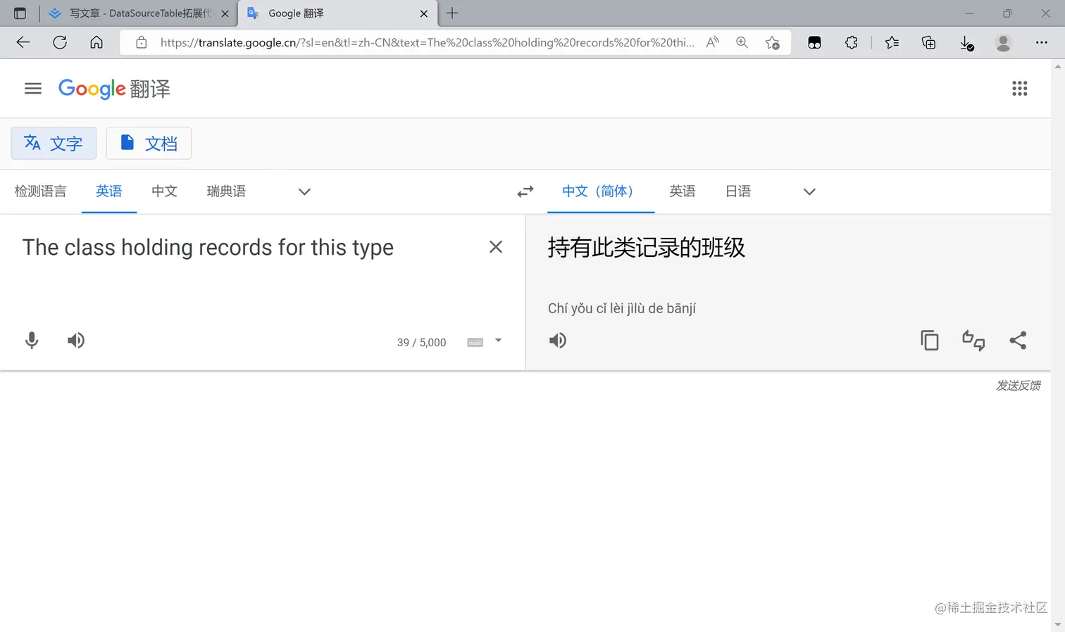Open browser settings and more menu
Viewport: 1065px width, 632px height.
pos(1041,42)
